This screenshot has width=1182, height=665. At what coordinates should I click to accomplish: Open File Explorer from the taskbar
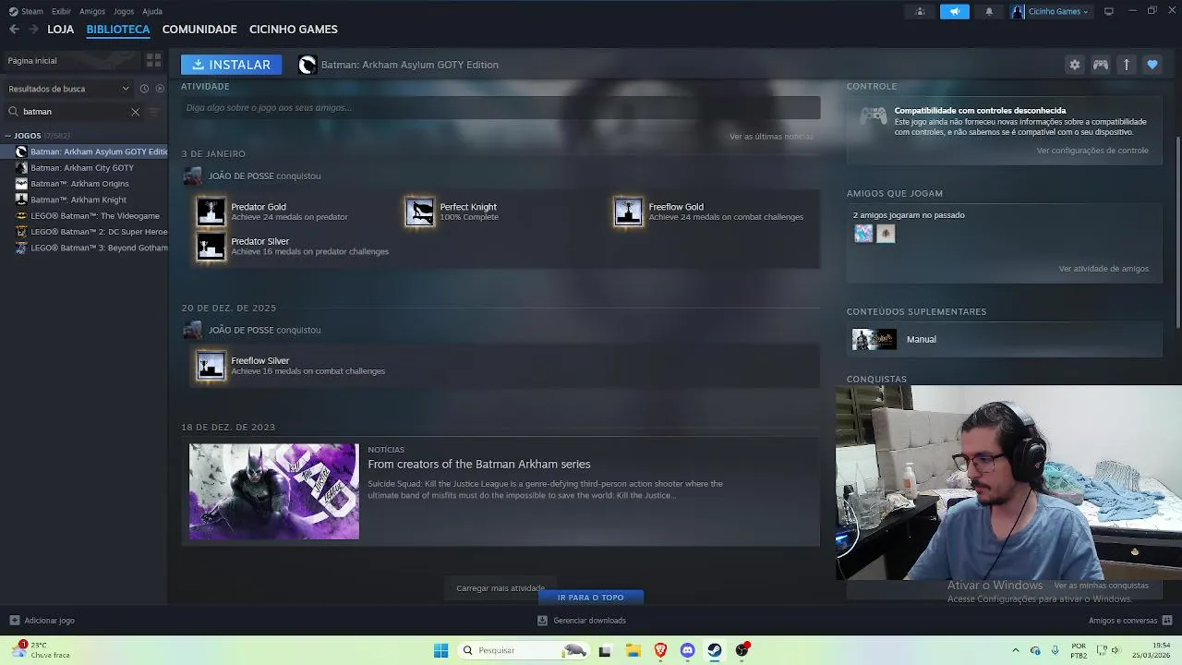633,650
